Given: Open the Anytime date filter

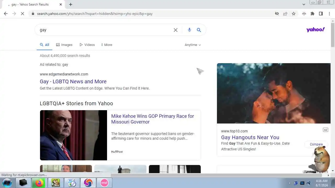Looking at the screenshot, I should pyautogui.click(x=193, y=45).
